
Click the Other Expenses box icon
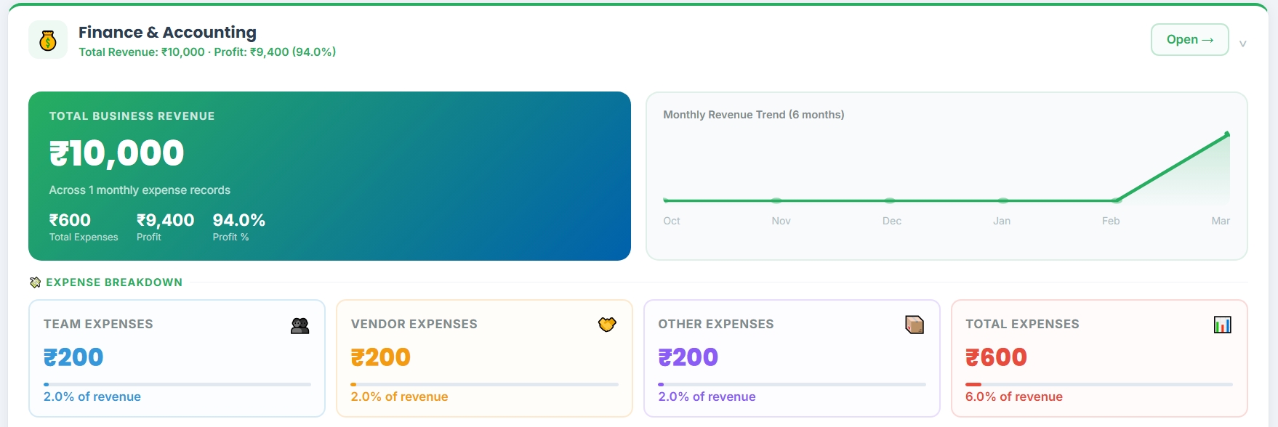[x=915, y=325]
